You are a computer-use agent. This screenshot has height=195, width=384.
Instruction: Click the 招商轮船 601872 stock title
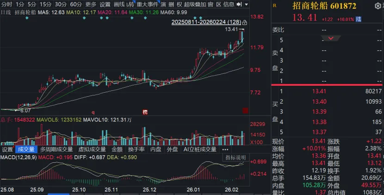324,6
